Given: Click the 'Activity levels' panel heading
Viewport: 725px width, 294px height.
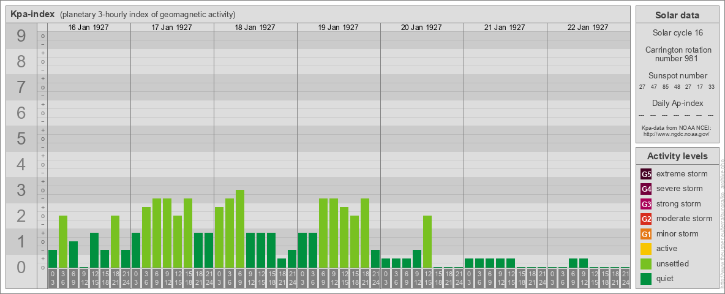Looking at the screenshot, I should point(677,156).
